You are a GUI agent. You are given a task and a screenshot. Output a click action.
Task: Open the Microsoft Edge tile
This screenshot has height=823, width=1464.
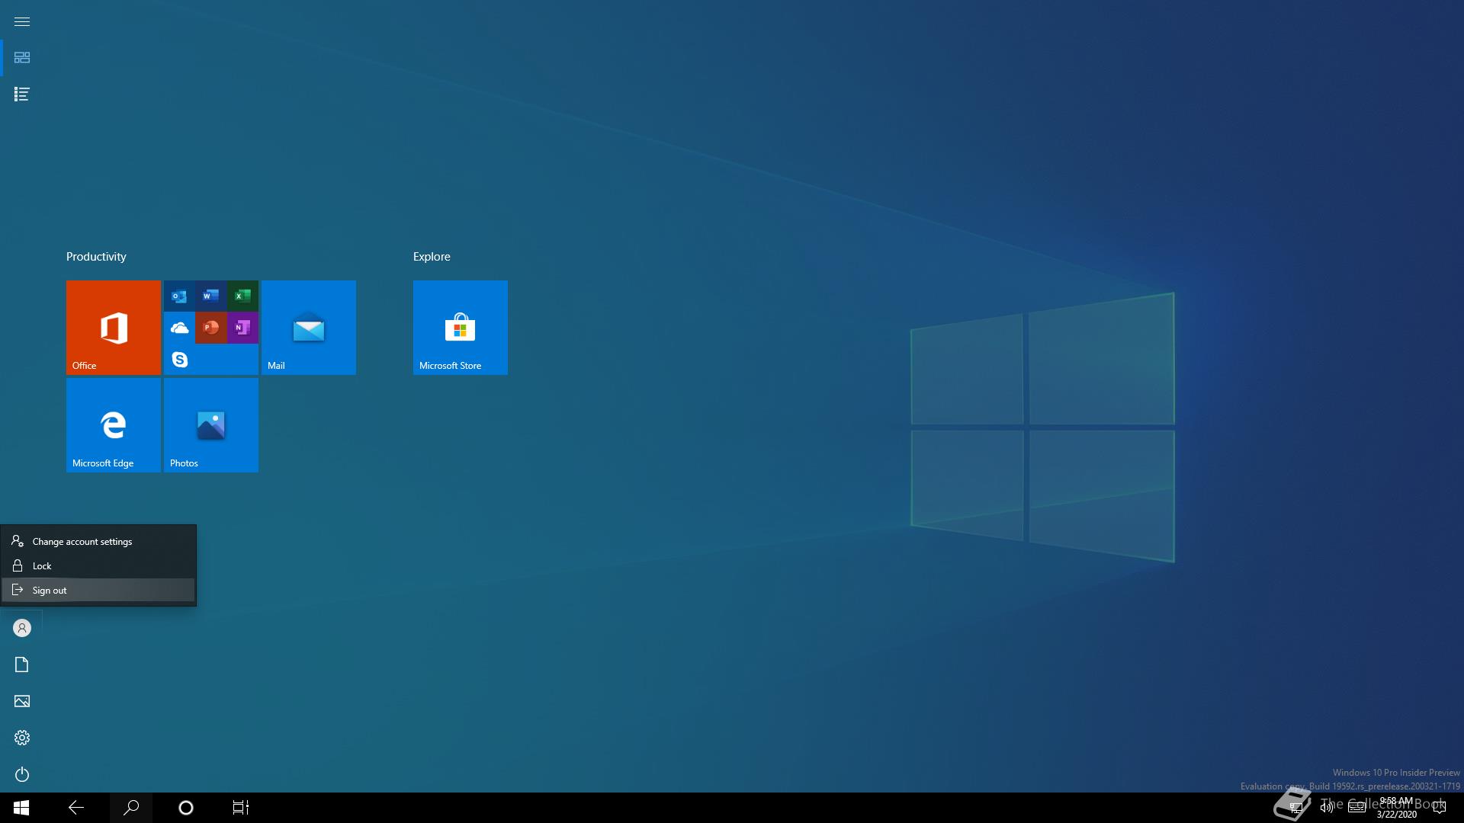[x=114, y=425]
